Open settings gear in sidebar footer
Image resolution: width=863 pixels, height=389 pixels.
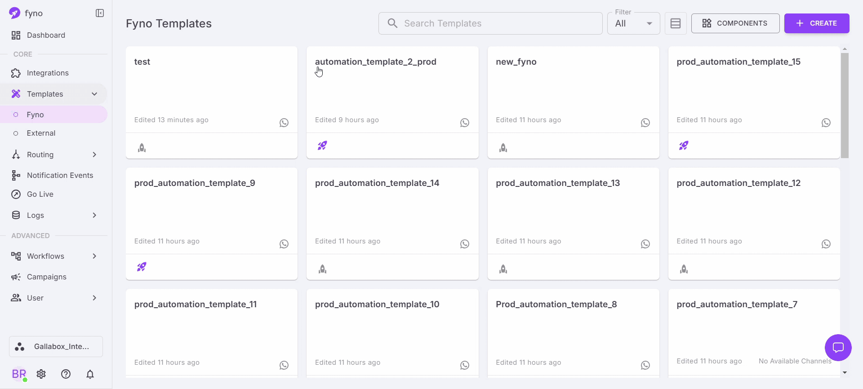pyautogui.click(x=41, y=374)
